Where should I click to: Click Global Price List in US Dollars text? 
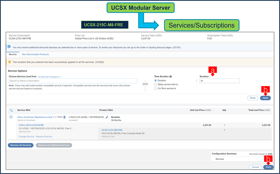[x=94, y=39]
